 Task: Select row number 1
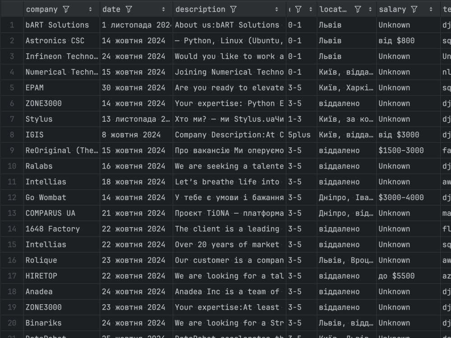tap(12, 25)
